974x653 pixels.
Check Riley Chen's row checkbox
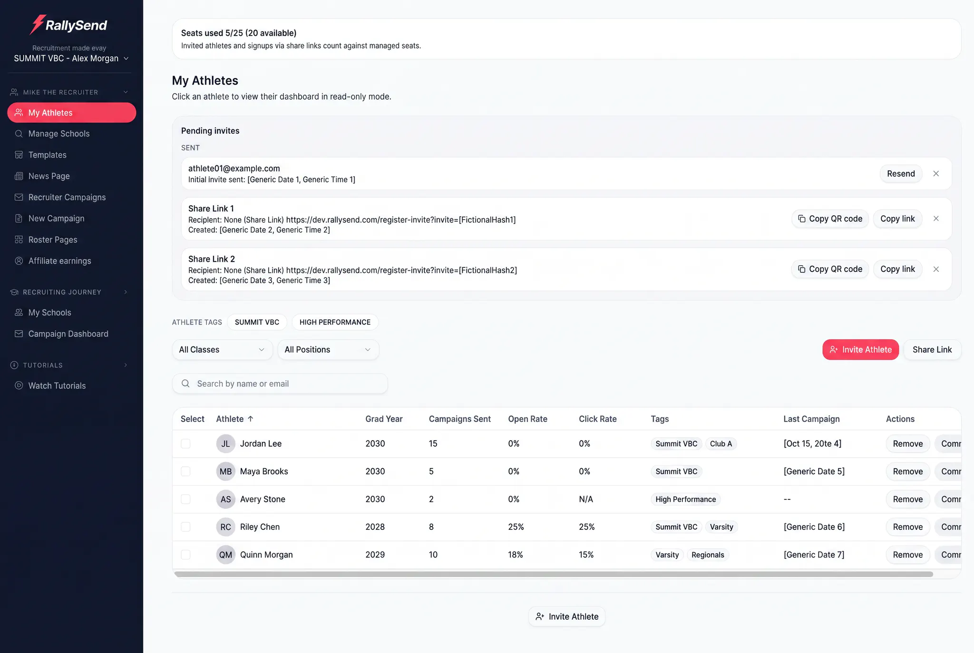(185, 527)
